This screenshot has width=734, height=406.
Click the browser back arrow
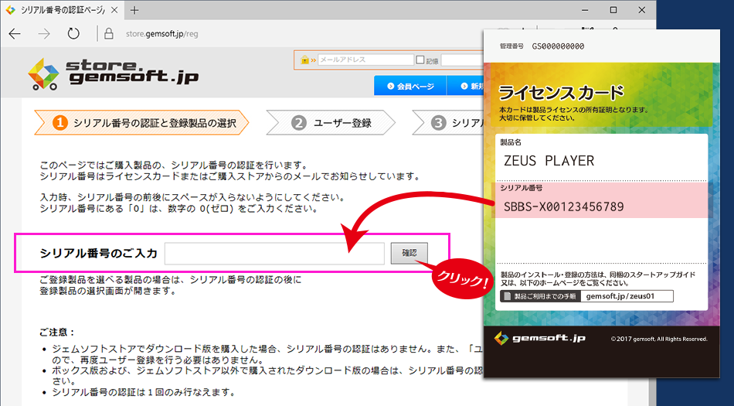coord(15,34)
